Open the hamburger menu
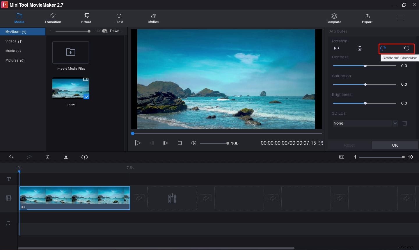Viewport: 419px width, 250px height. click(x=401, y=18)
